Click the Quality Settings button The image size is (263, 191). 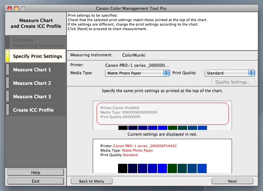(x=233, y=82)
